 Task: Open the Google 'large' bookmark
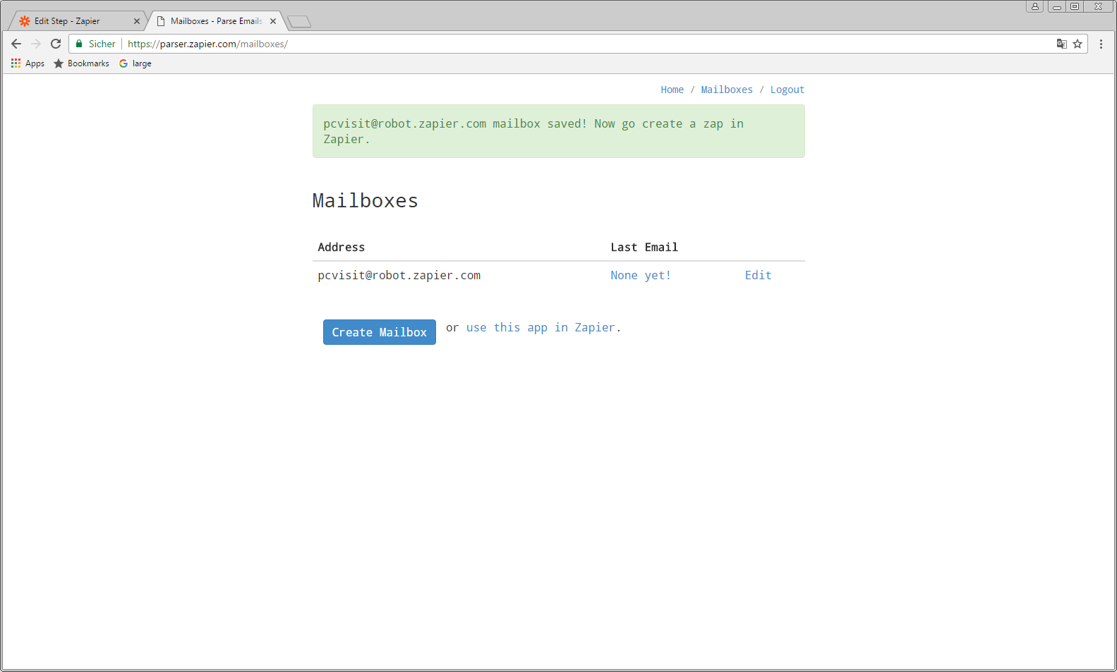(x=135, y=63)
